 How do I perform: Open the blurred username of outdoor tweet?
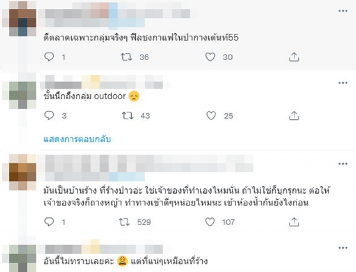[102, 82]
